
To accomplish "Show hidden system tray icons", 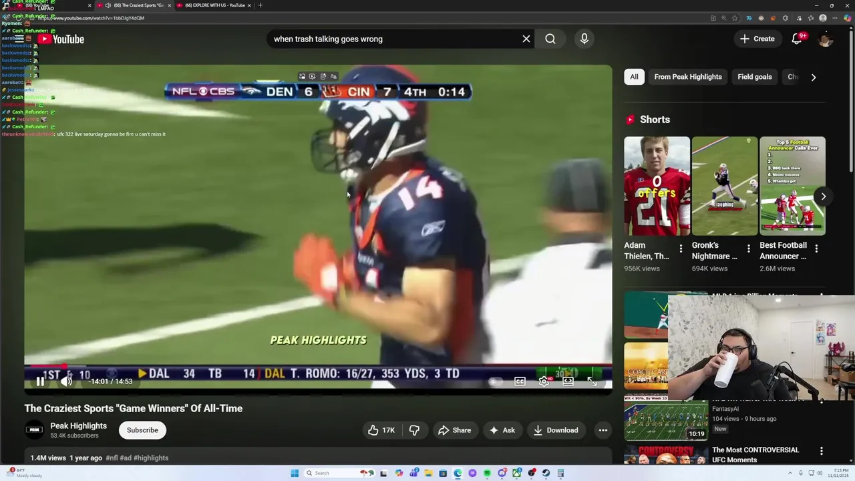I will (x=791, y=474).
